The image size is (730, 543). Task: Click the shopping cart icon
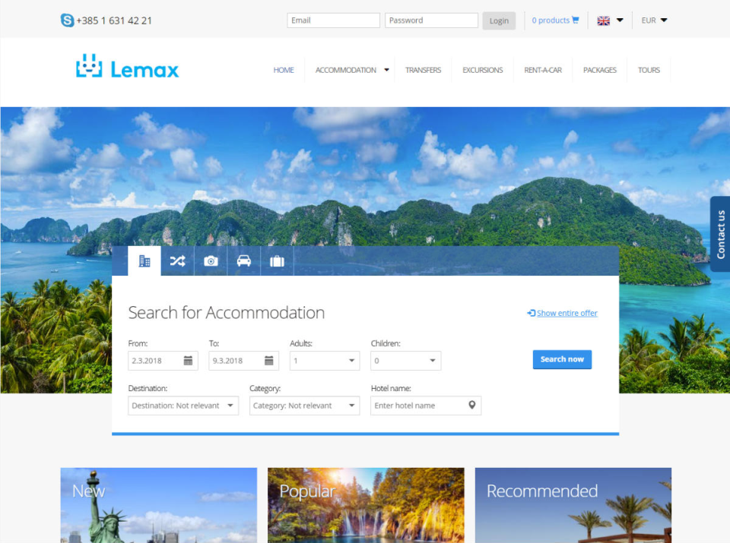click(576, 21)
